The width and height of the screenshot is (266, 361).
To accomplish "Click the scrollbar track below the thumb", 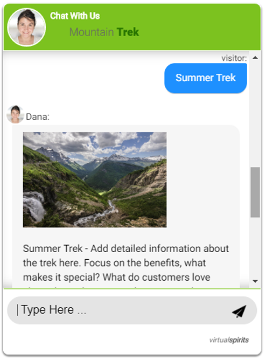I will tap(255, 247).
